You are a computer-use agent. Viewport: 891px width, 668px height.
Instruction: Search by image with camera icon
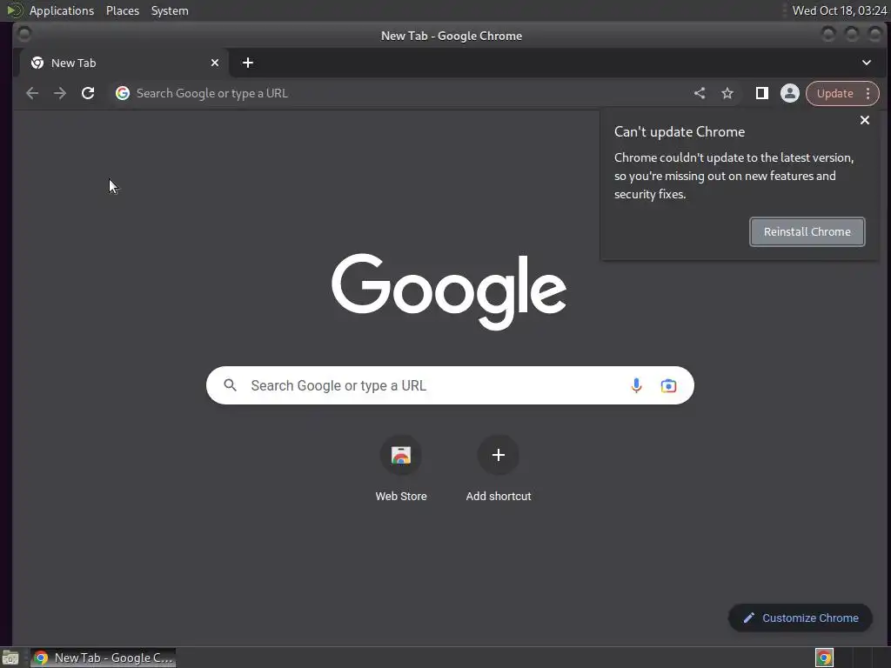(668, 385)
